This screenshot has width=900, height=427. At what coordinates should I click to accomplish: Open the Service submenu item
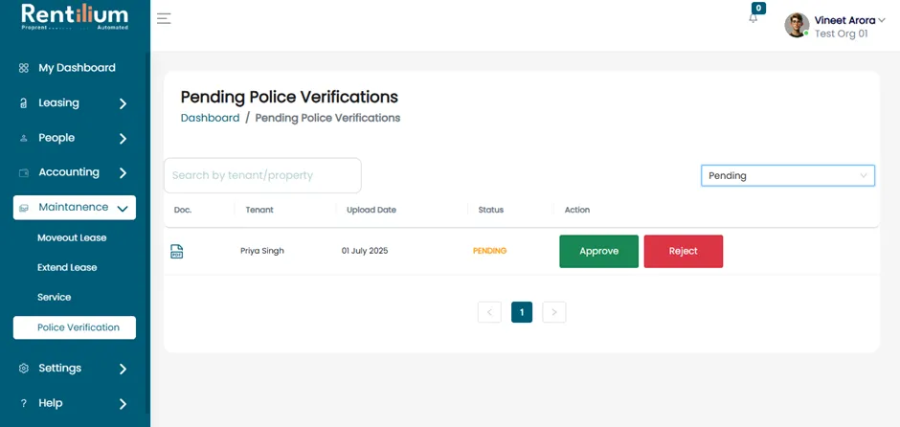54,298
